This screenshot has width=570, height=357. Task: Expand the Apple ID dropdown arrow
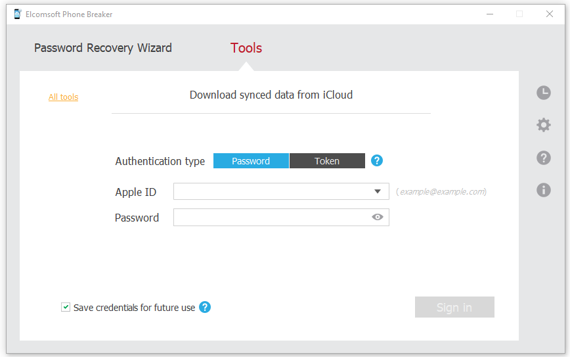click(x=378, y=191)
